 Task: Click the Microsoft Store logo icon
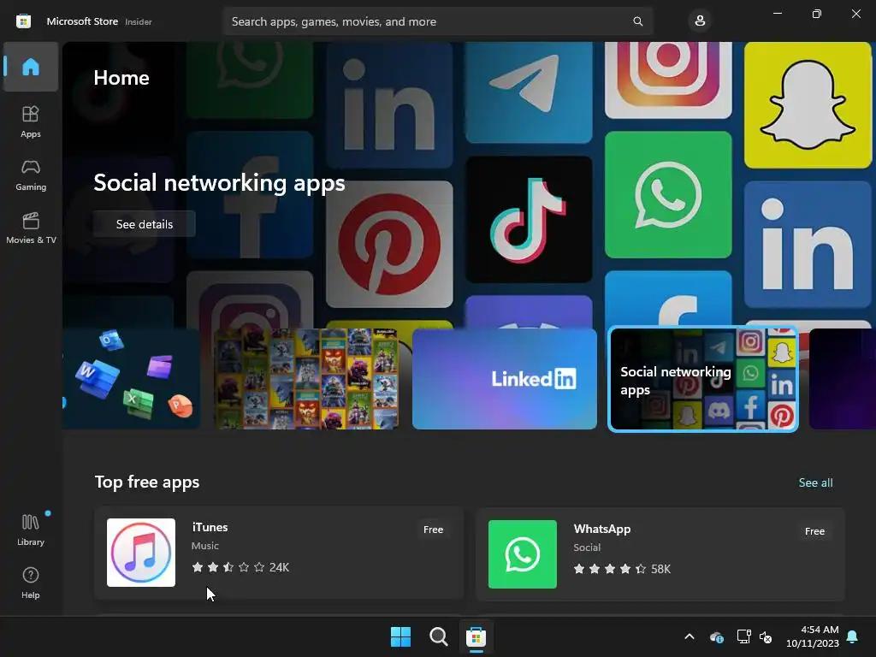(23, 21)
